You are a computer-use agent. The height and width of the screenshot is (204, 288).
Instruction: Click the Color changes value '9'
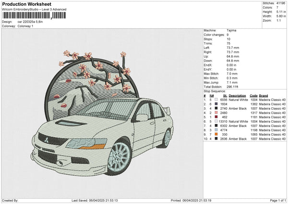(228, 35)
